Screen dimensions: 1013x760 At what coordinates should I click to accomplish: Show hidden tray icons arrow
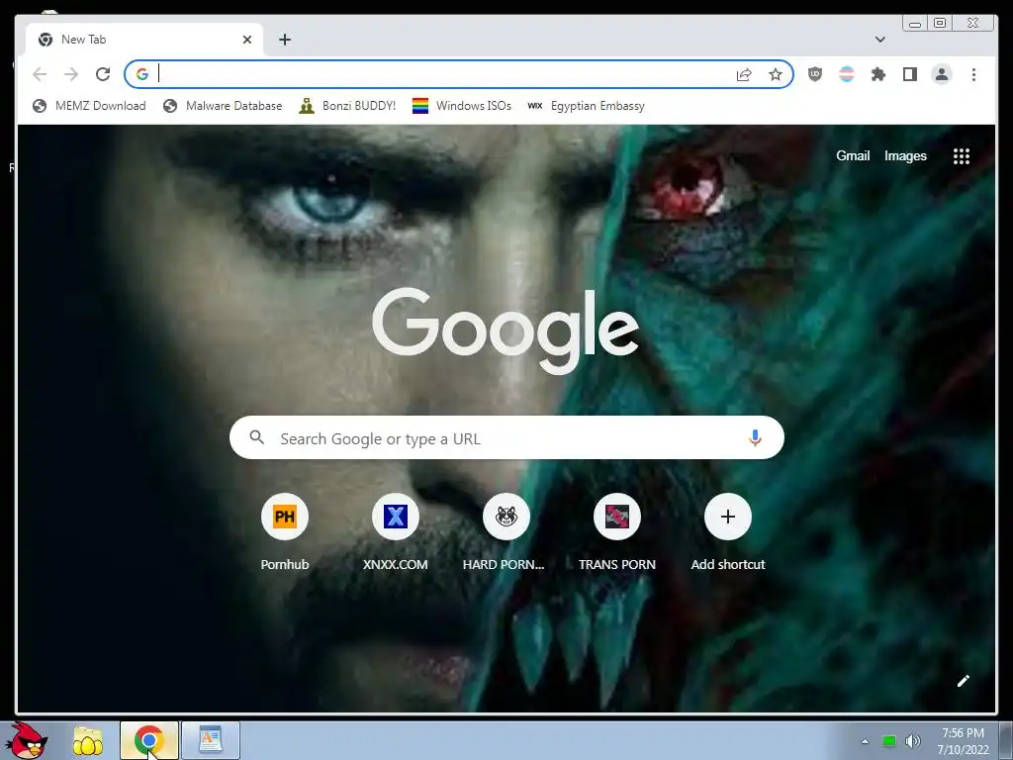point(865,741)
